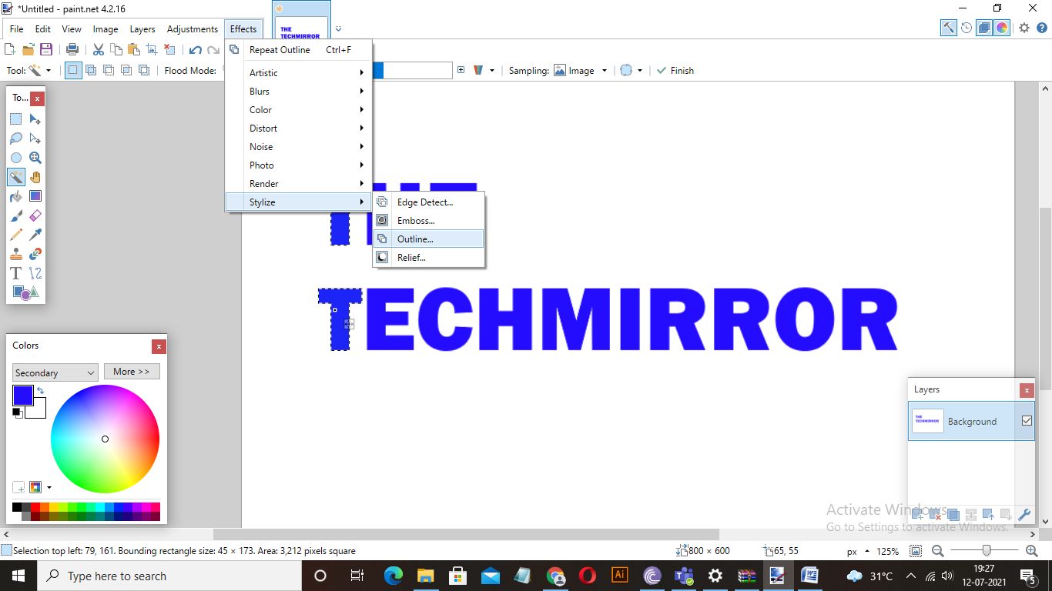This screenshot has height=591, width=1052.
Task: Click the Save disk icon in toolbar
Action: click(46, 49)
